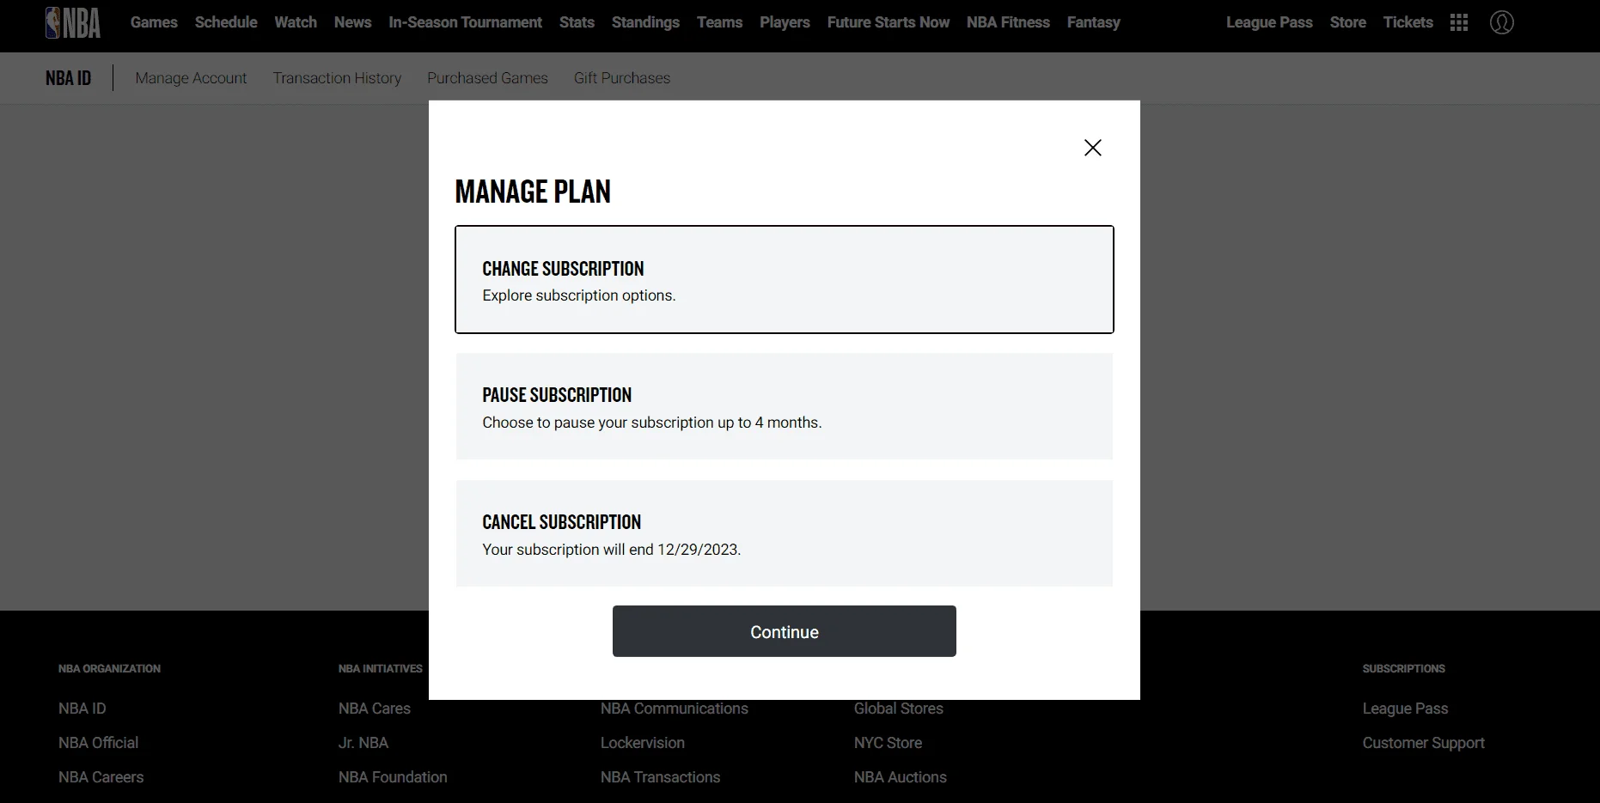
Task: Open Lockervision footer link
Action: [x=643, y=743]
